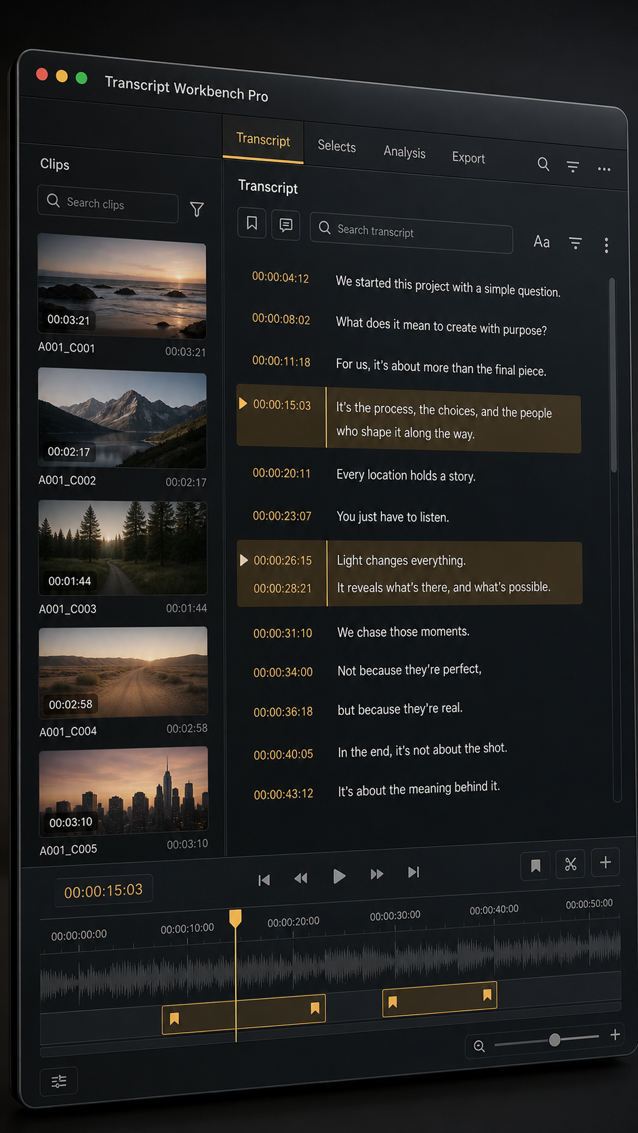638x1133 pixels.
Task: Open the three-dot menu in transcript toolbar
Action: coord(606,245)
